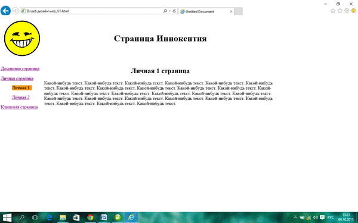Open Task View on the taskbar
The width and height of the screenshot is (358, 223).
(x=35, y=218)
